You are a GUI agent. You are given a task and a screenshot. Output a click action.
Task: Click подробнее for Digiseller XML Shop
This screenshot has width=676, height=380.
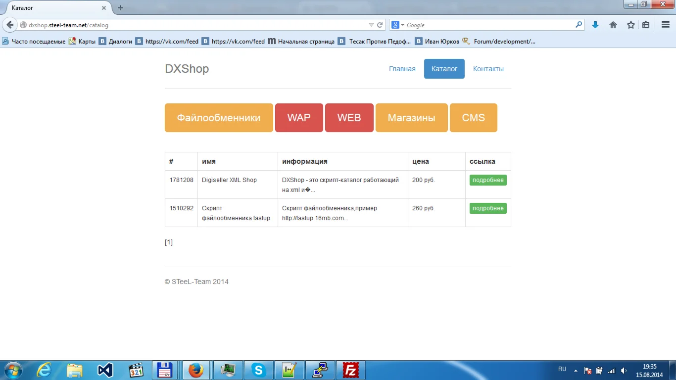[488, 180]
